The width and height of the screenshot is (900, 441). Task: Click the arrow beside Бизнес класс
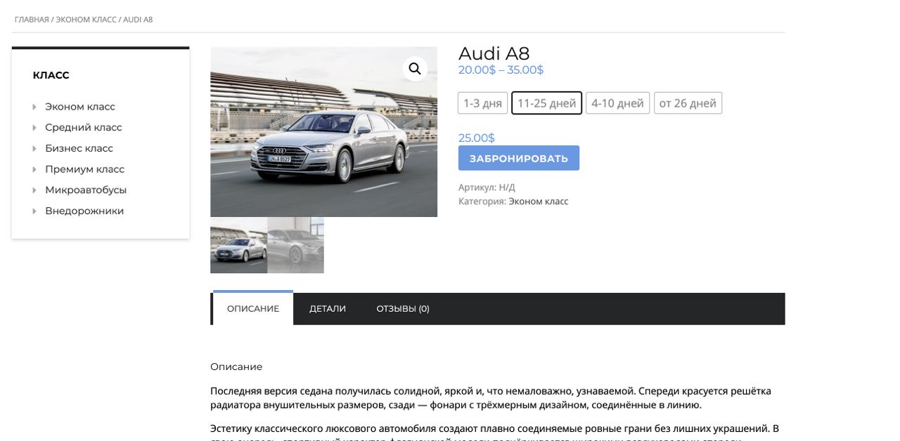(x=34, y=148)
